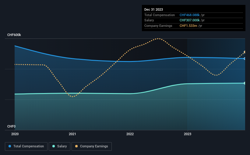The height and width of the screenshot is (155, 250).
Task: Click the Company Earnings tooltip row label
Action: (158, 26)
